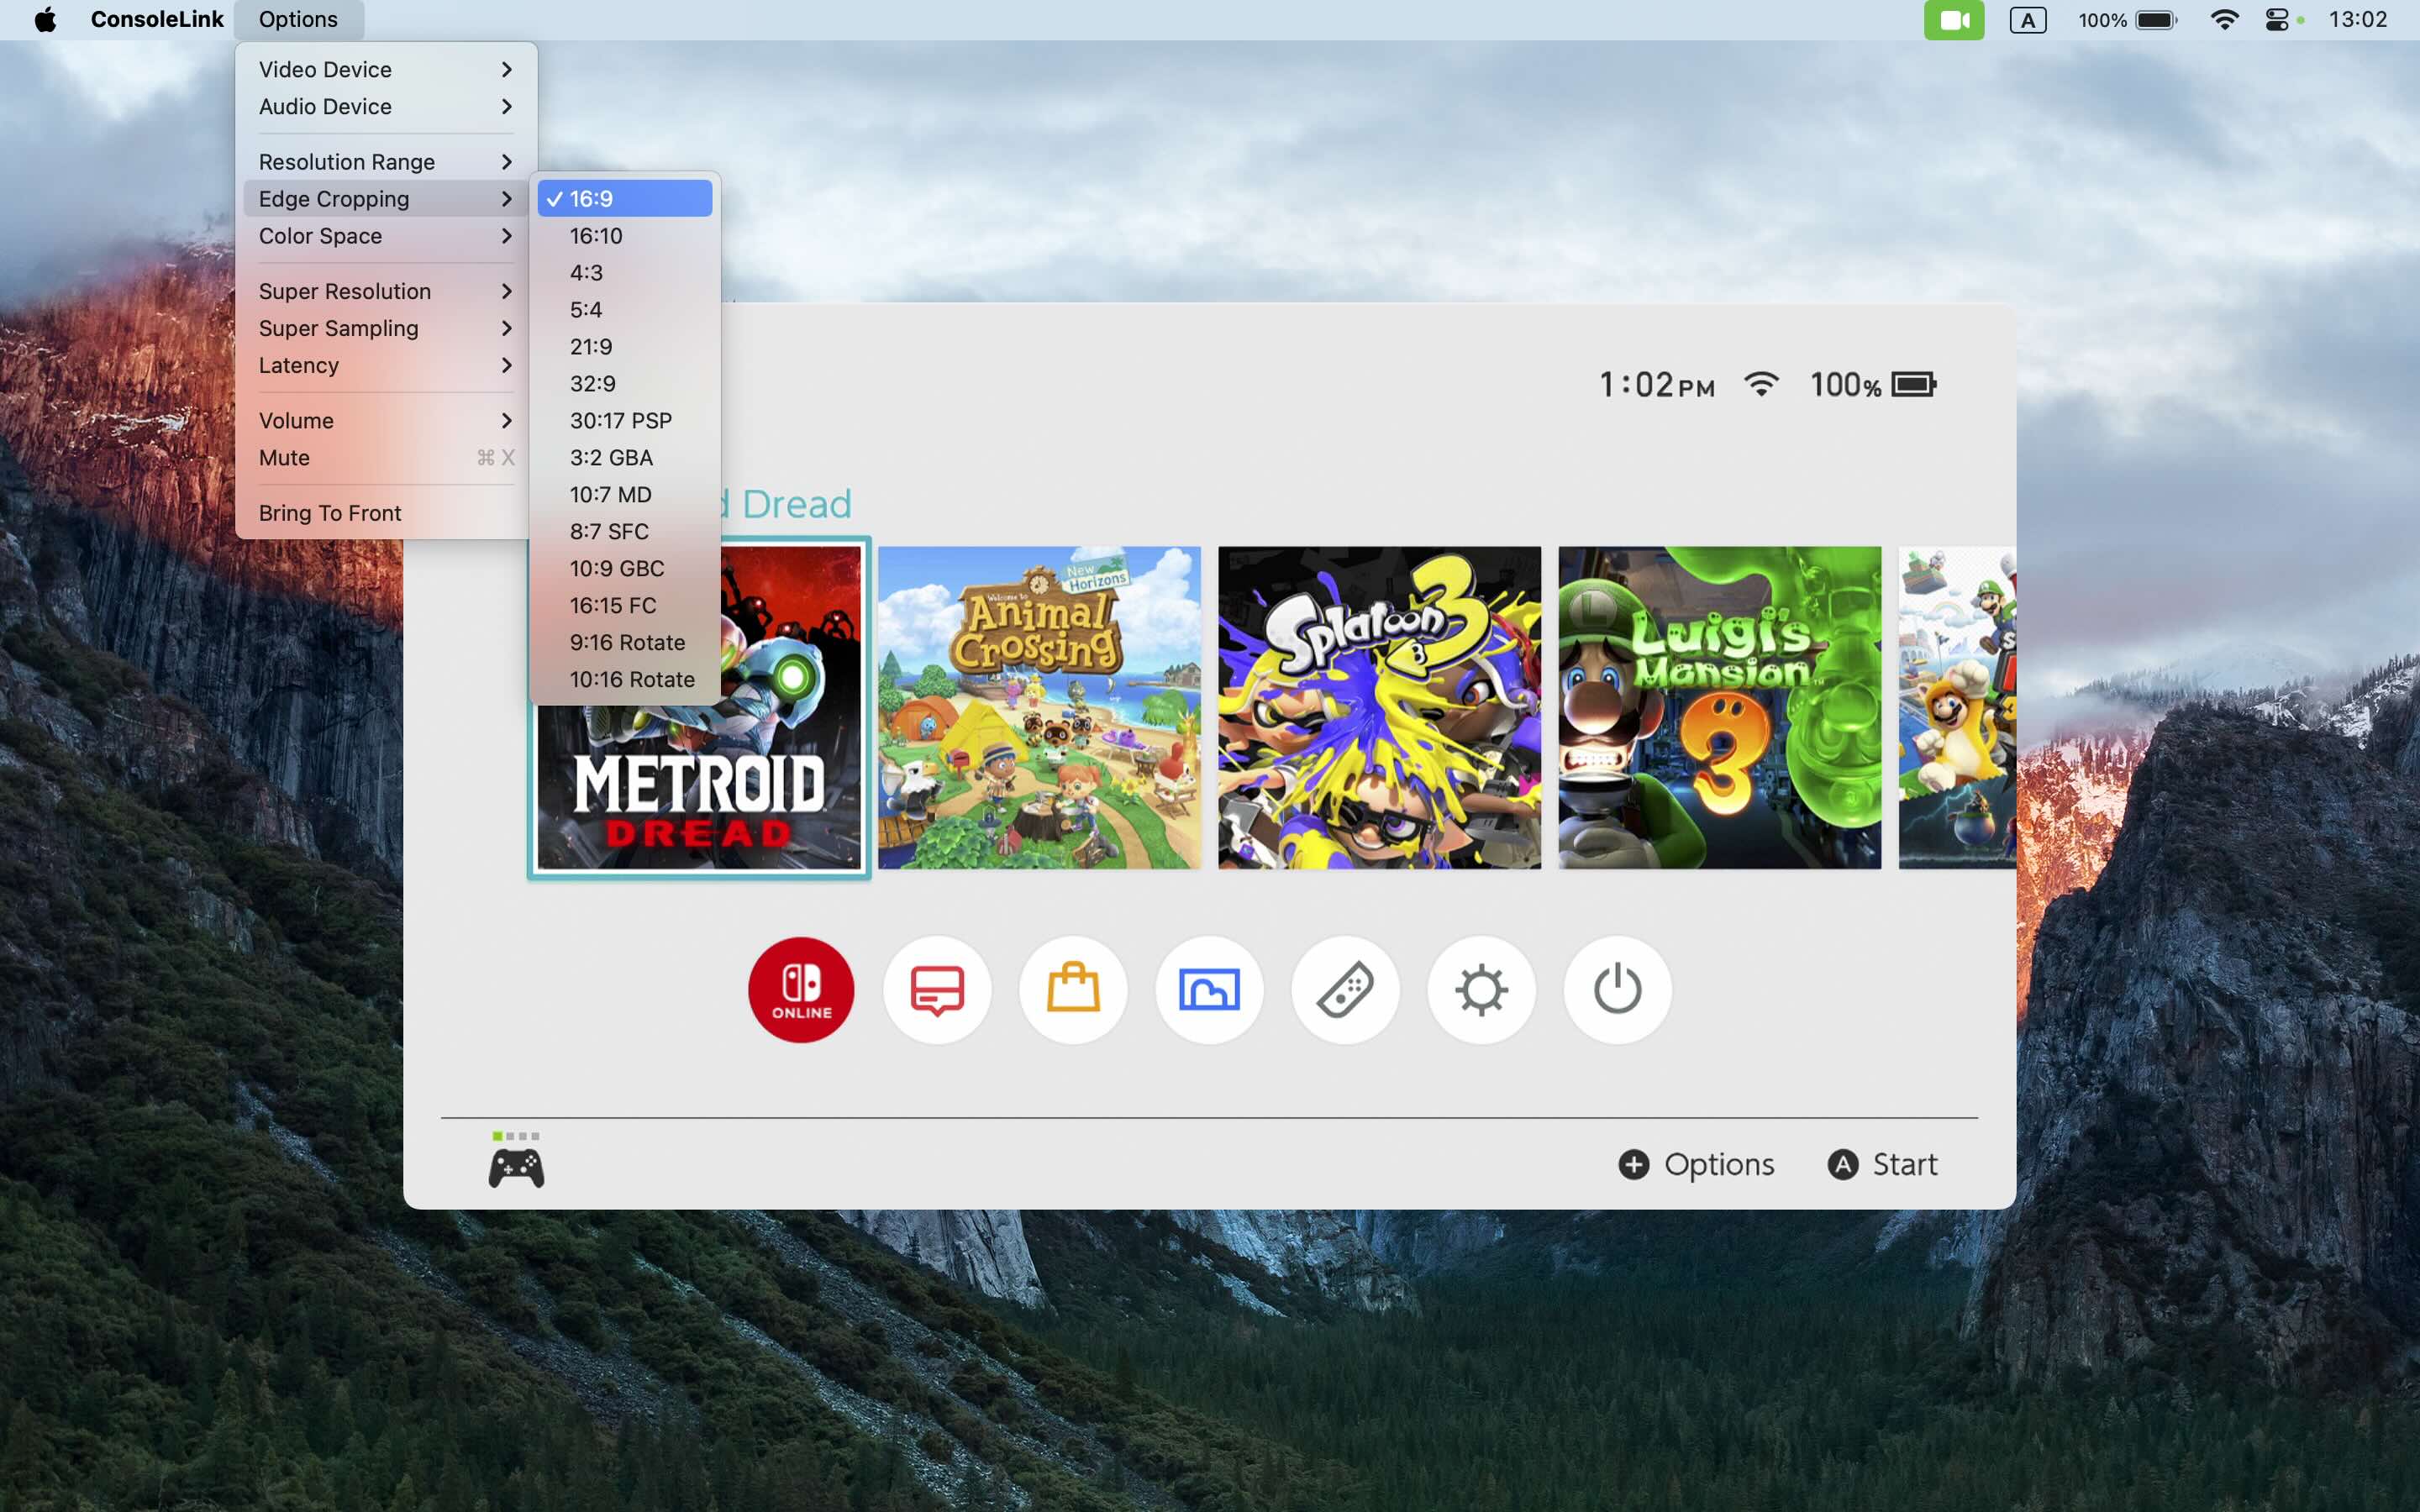Click the Switch battery icon
Screen dimensions: 2420x1512
pyautogui.click(x=1914, y=384)
